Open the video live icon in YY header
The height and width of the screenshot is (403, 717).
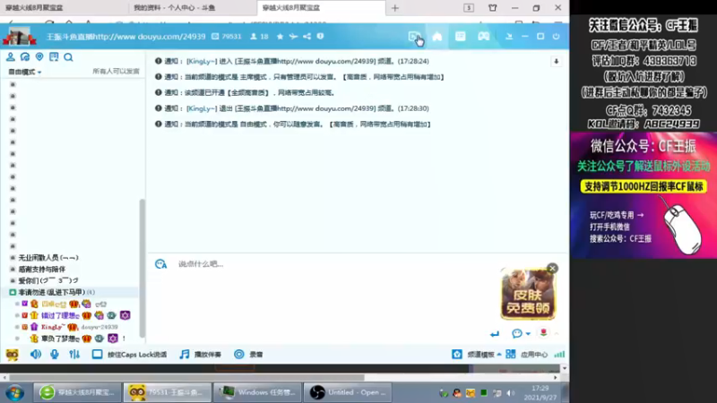point(413,37)
